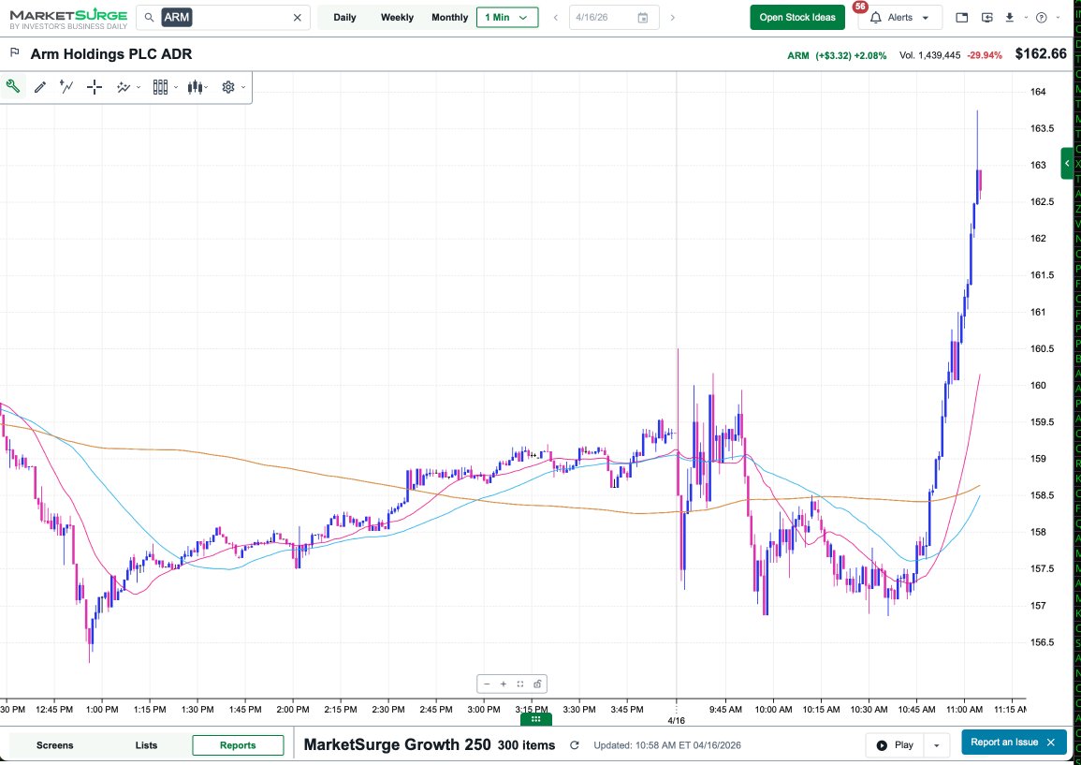Dismiss Report an Issue with X
Image resolution: width=1081 pixels, height=765 pixels.
point(1051,743)
